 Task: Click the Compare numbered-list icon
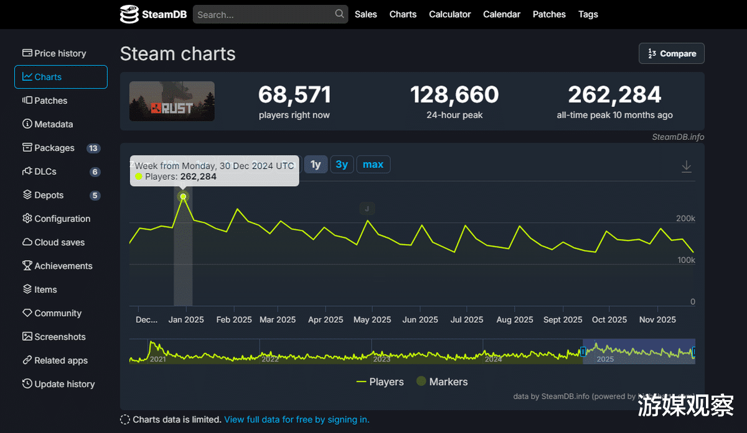tap(652, 54)
